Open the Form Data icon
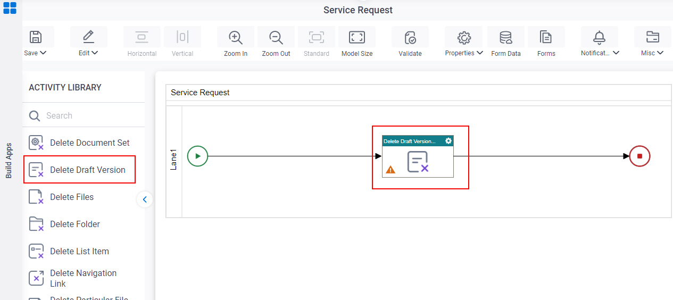 click(x=506, y=37)
